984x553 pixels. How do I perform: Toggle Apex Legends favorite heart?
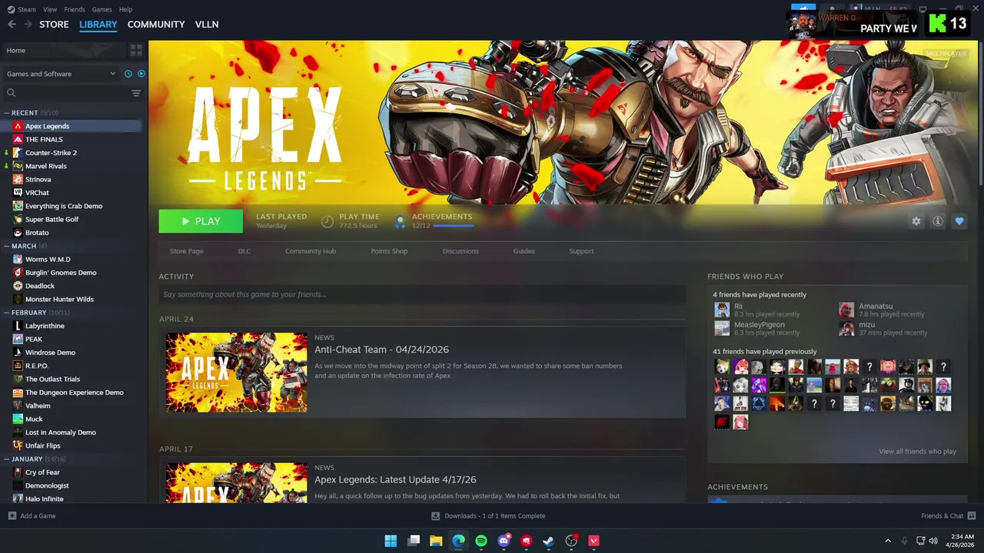pyautogui.click(x=959, y=221)
